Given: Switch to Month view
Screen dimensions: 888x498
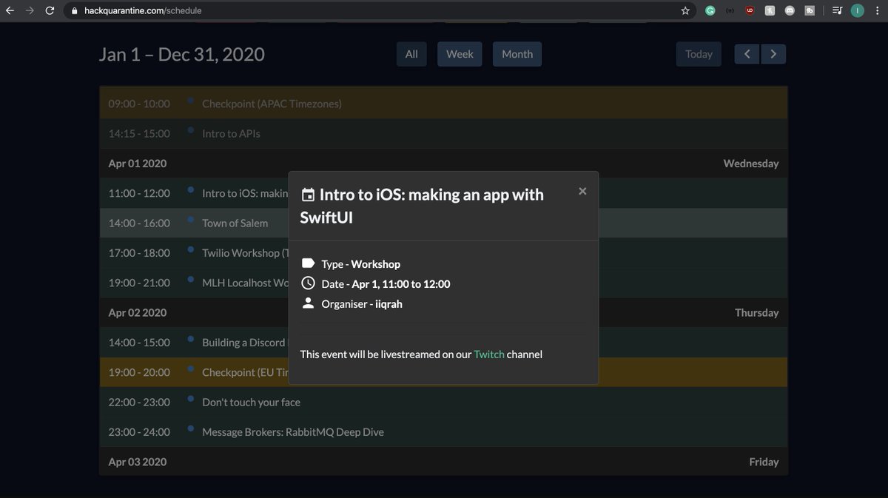Looking at the screenshot, I should [x=517, y=54].
